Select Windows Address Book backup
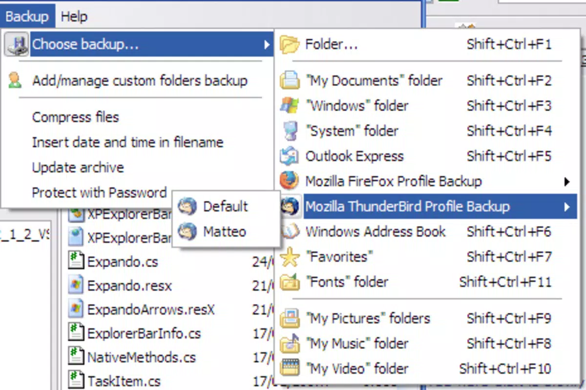The width and height of the screenshot is (586, 390). pyautogui.click(x=376, y=232)
